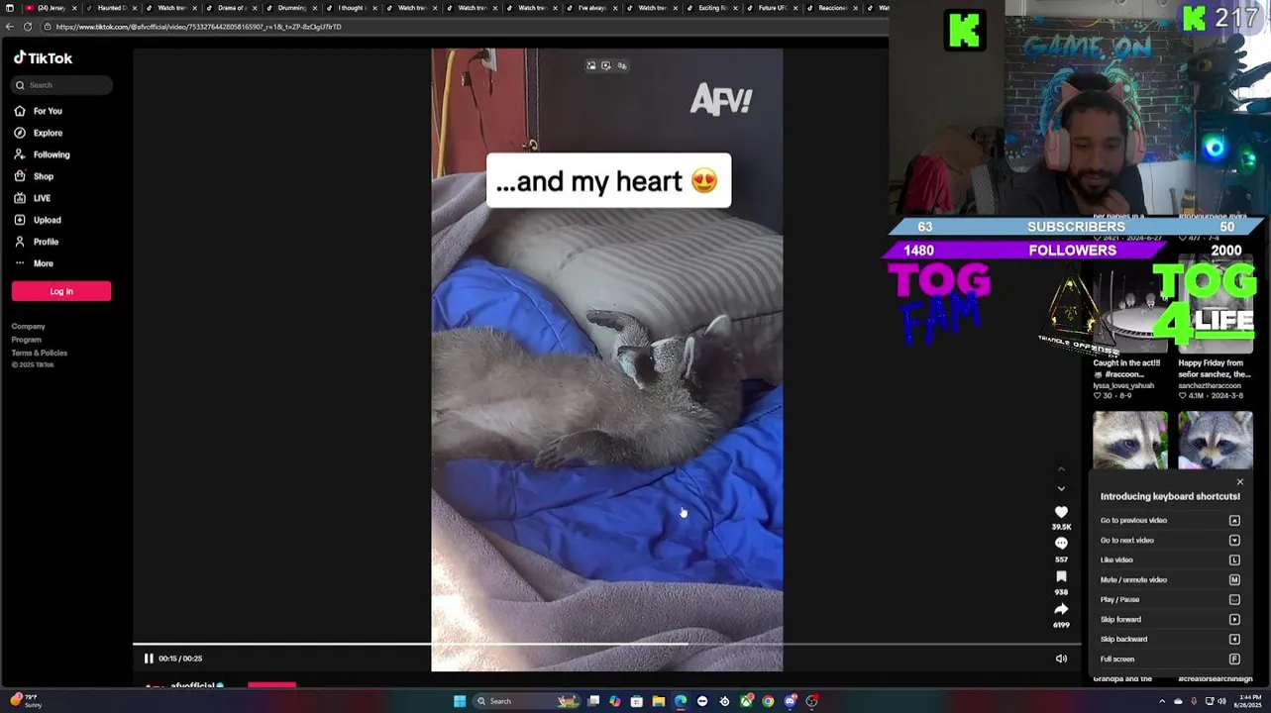The width and height of the screenshot is (1271, 713).
Task: Click the L key icon beside Like video
Action: pos(1234,560)
